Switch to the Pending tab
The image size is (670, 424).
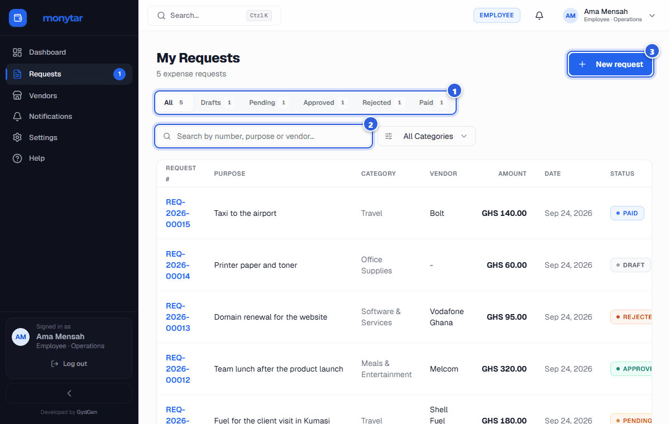269,103
